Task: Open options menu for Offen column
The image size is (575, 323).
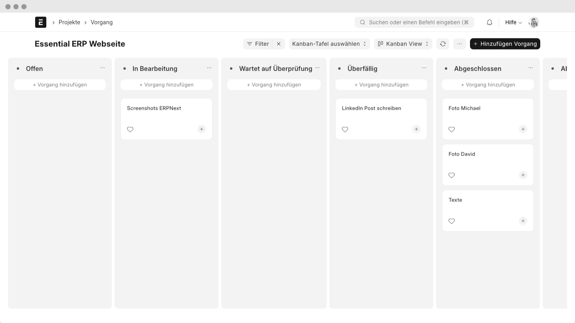Action: point(103,68)
